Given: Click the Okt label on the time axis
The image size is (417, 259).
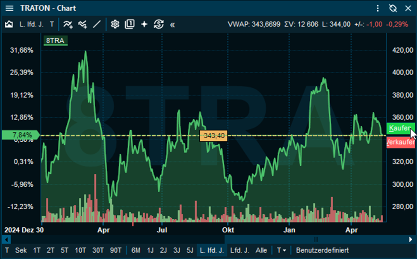Looking at the screenshot, I should [x=228, y=230].
